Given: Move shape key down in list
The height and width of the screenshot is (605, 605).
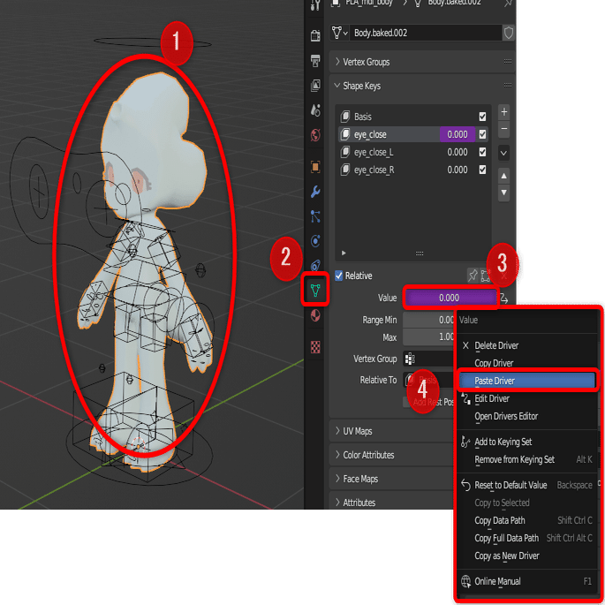Looking at the screenshot, I should 504,193.
